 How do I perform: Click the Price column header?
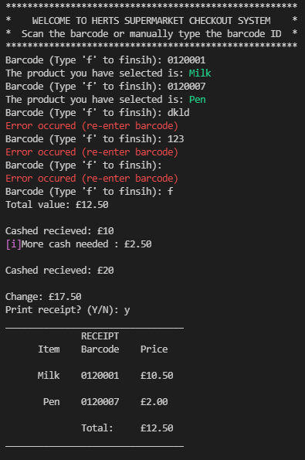pyautogui.click(x=154, y=349)
